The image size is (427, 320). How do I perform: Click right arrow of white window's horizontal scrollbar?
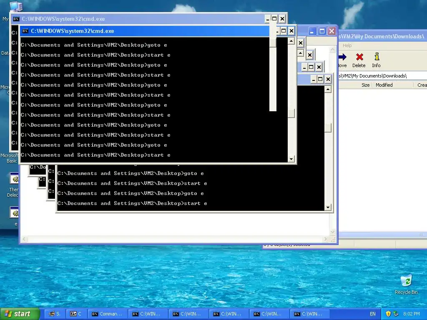click(x=325, y=239)
